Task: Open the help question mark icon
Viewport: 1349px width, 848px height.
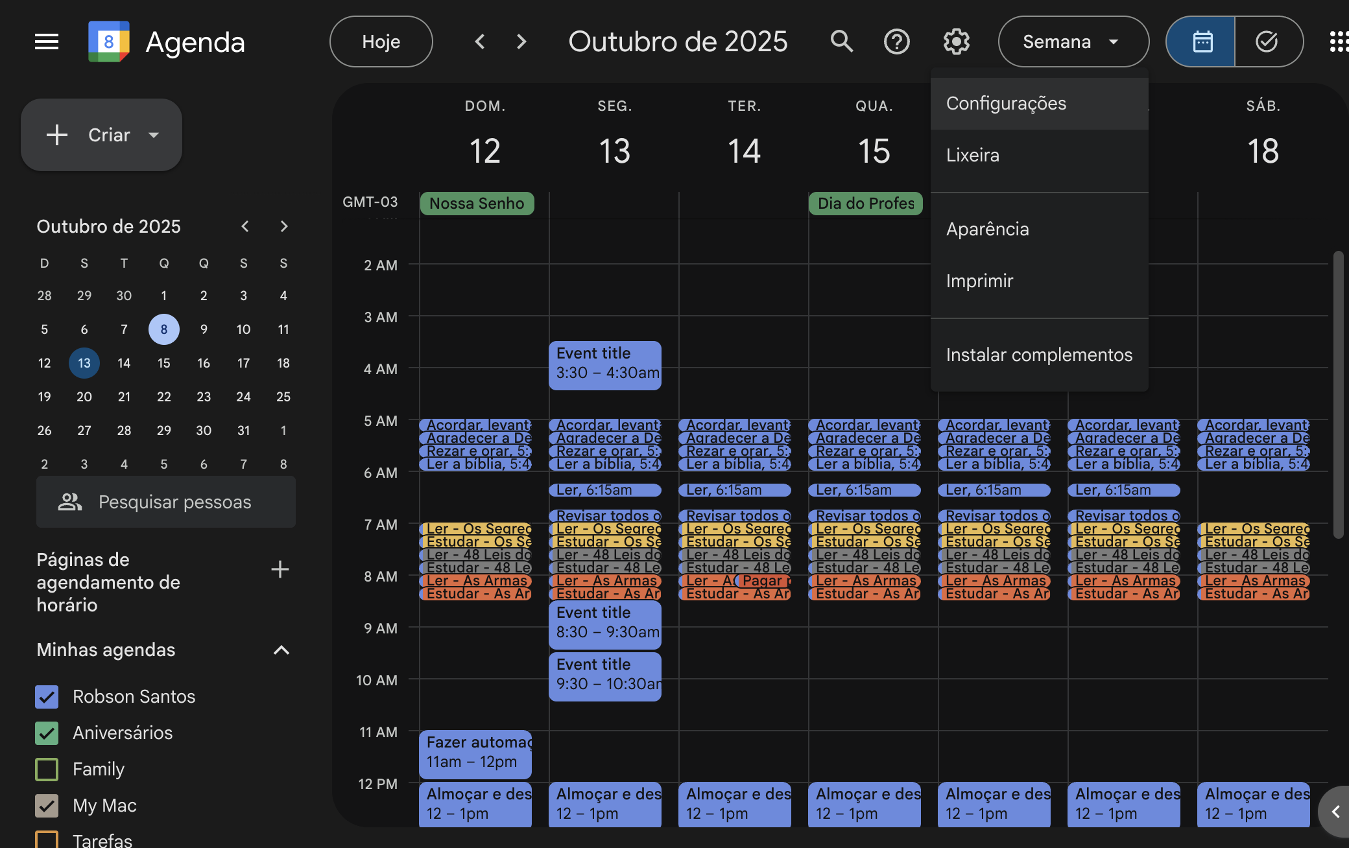Action: [897, 42]
